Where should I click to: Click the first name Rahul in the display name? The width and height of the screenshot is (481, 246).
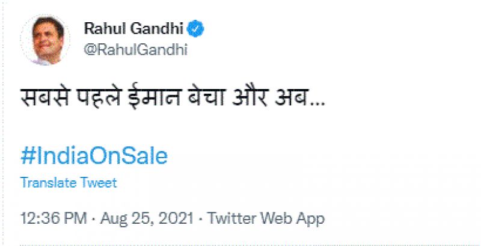point(102,28)
